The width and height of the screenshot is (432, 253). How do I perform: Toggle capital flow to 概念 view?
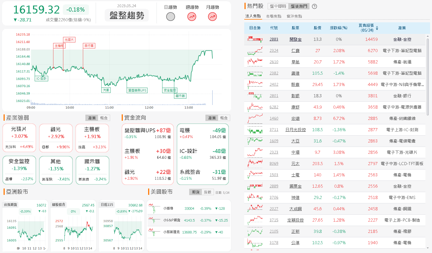coord(224,118)
